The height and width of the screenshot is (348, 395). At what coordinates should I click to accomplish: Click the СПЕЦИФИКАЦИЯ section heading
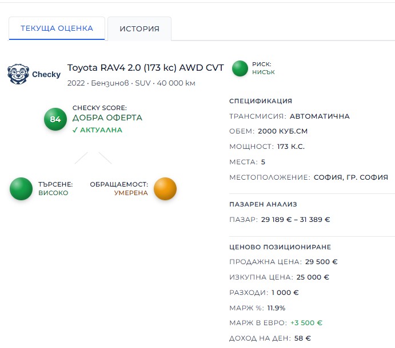point(261,101)
